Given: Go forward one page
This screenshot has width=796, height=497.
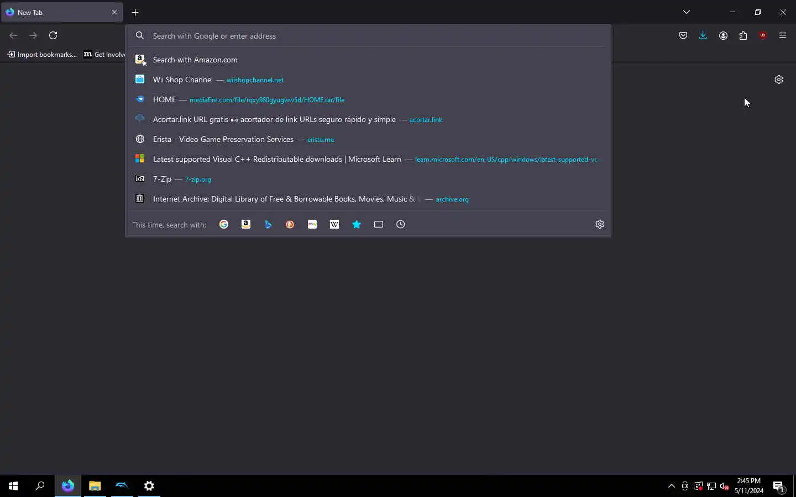Looking at the screenshot, I should click(33, 35).
